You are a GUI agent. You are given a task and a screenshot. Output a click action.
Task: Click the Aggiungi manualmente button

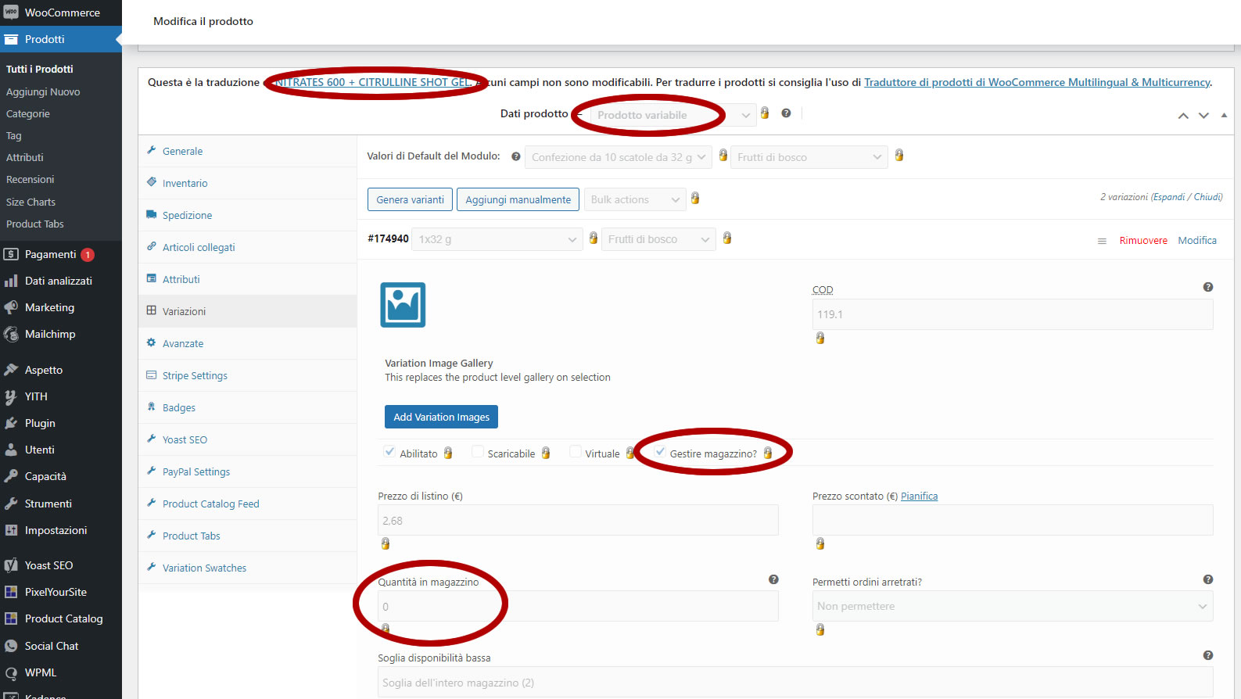click(518, 199)
